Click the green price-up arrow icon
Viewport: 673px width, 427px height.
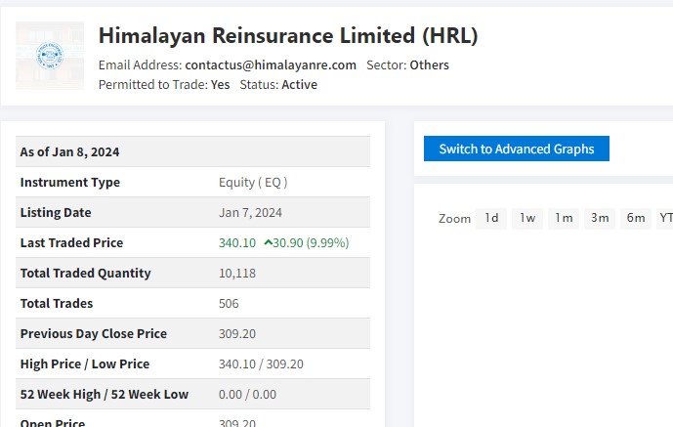coord(268,242)
